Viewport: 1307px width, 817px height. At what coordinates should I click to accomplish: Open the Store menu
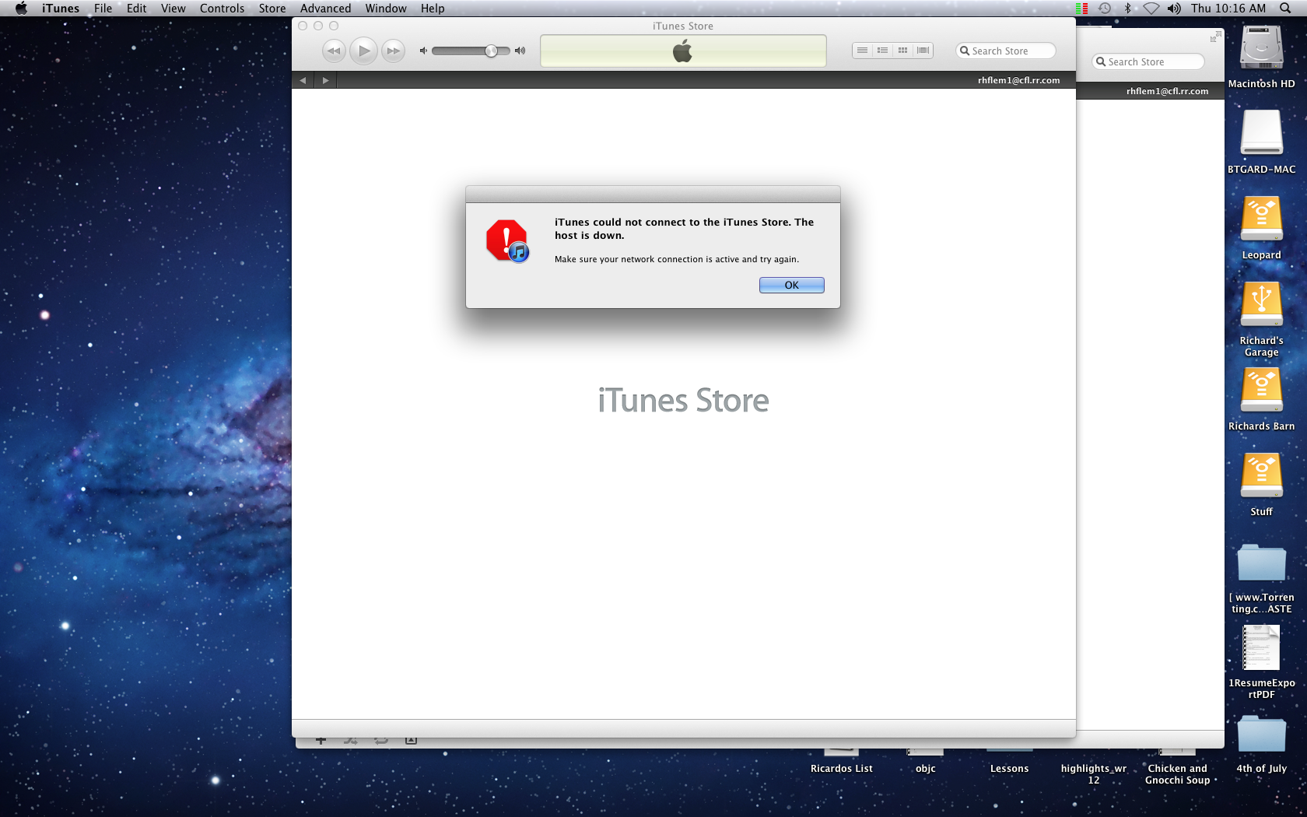[x=272, y=9]
